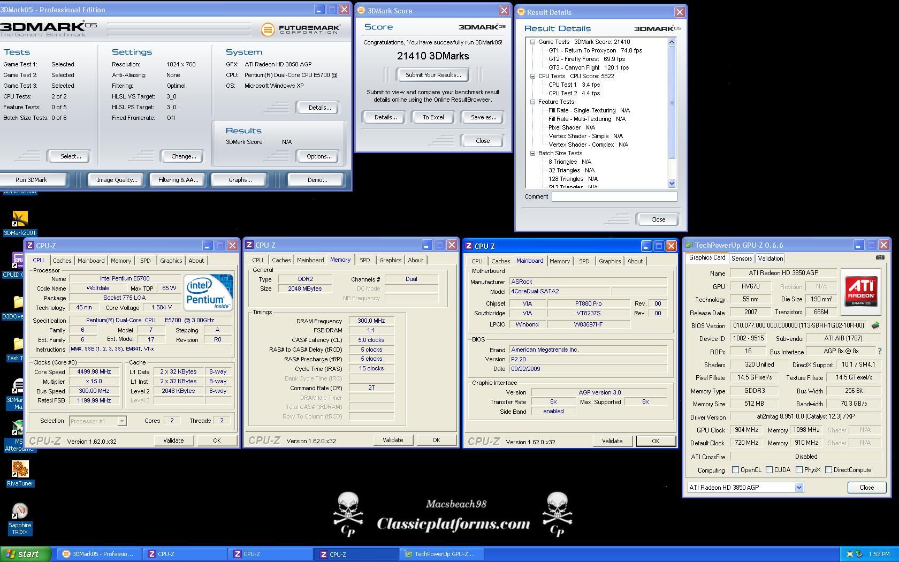Click the Comment input field
899x562 pixels.
pos(614,196)
